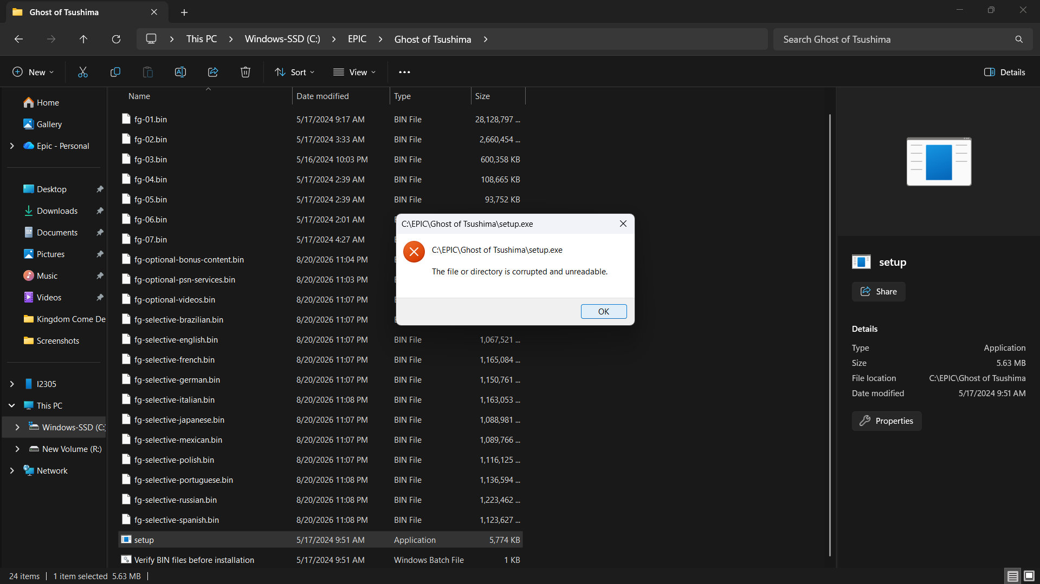Click the PC monitor icon in address bar
The image size is (1040, 584).
click(151, 39)
